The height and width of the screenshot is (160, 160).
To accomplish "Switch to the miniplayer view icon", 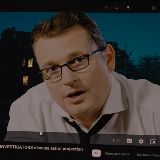I will click(x=153, y=142).
